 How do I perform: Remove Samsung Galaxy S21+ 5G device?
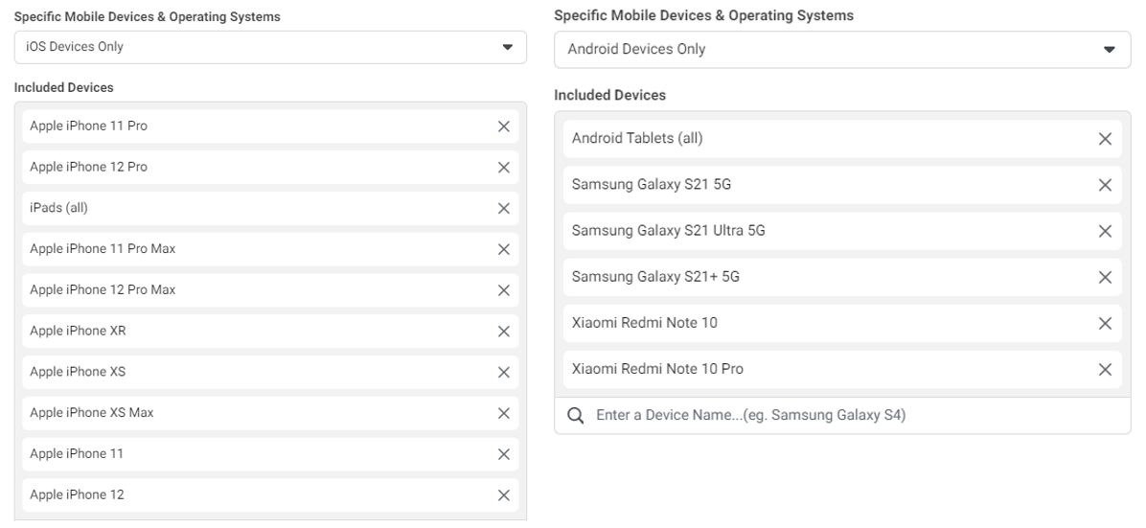(x=1105, y=278)
